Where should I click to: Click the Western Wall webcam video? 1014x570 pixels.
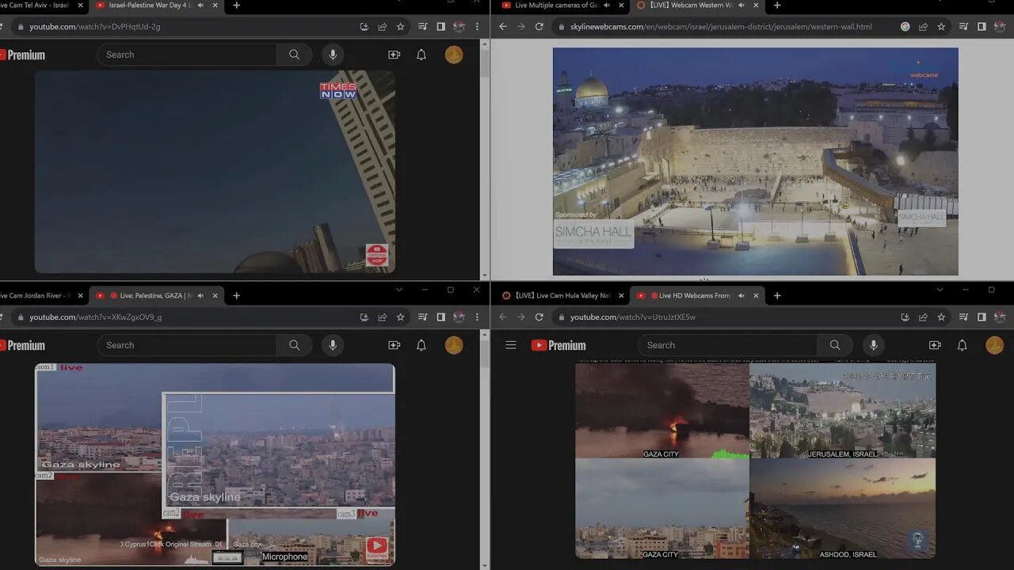click(755, 161)
